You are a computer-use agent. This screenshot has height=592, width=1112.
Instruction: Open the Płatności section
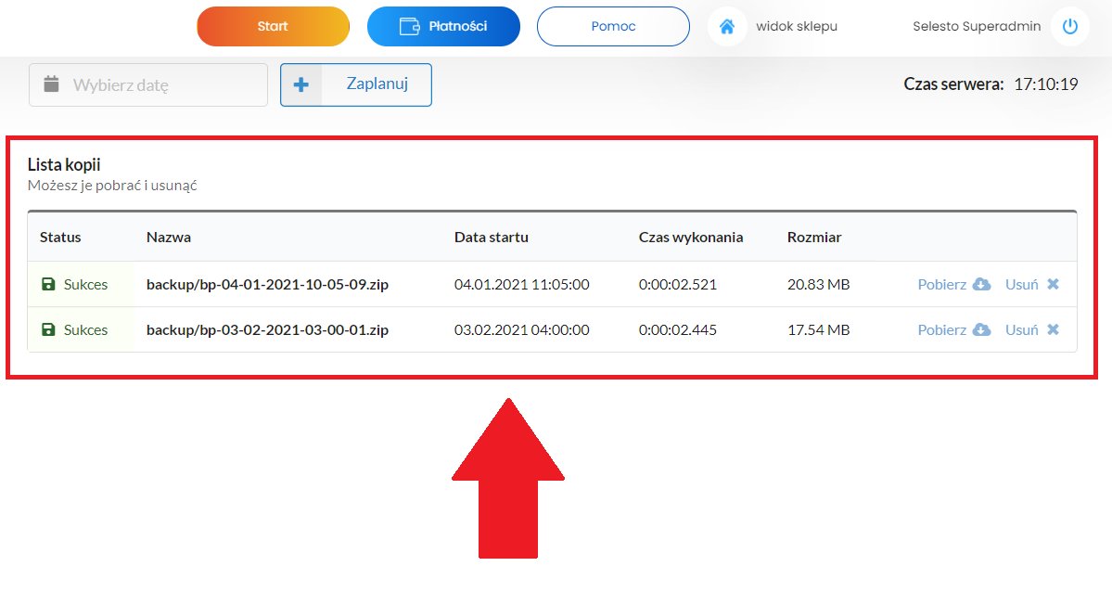pyautogui.click(x=443, y=26)
